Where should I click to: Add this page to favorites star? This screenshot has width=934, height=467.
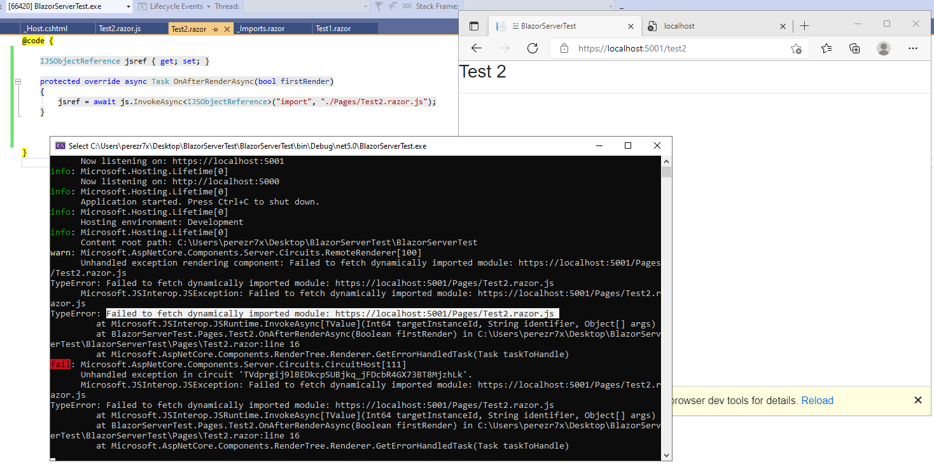click(x=795, y=48)
